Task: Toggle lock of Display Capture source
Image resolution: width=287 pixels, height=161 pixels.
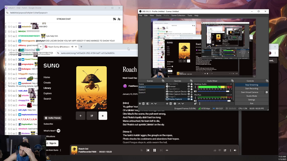Action: tap(191, 99)
